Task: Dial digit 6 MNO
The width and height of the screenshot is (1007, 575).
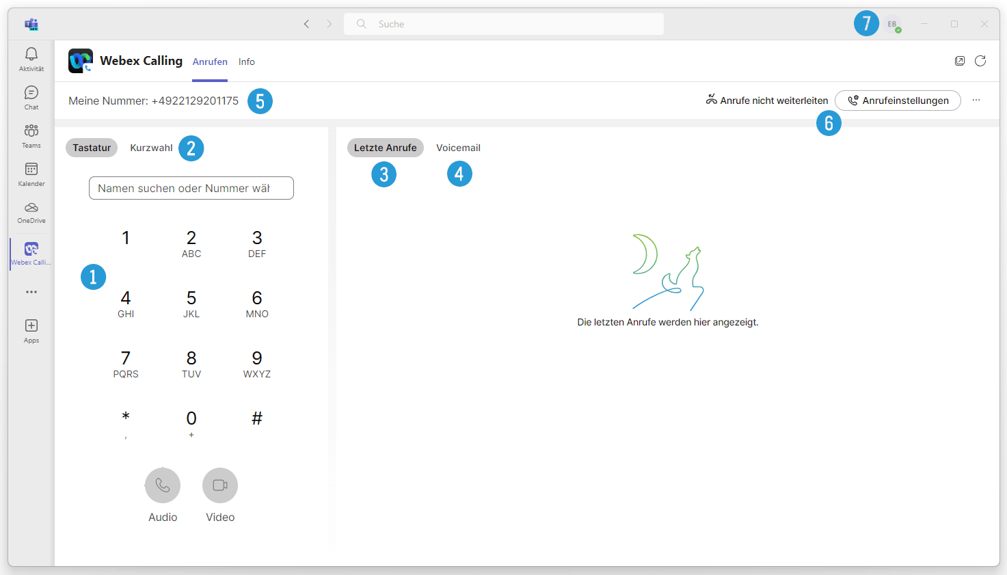Action: [257, 304]
